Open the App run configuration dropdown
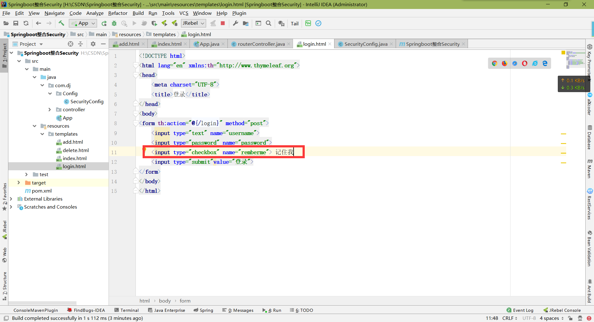The height and width of the screenshot is (322, 594). pos(83,23)
